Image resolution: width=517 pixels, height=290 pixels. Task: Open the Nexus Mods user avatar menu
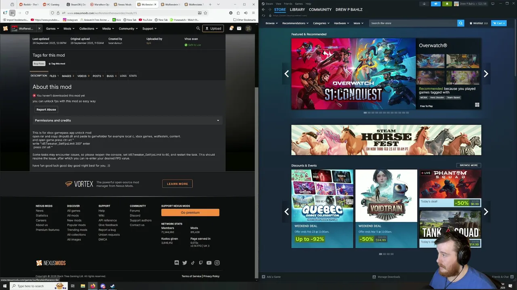tap(248, 29)
